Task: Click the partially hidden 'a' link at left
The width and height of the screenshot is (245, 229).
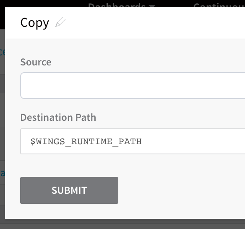Action: click(x=3, y=173)
